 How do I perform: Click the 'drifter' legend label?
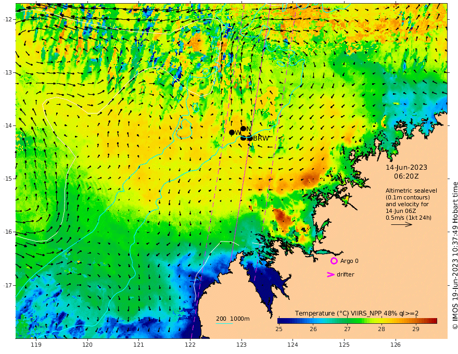coord(346,274)
